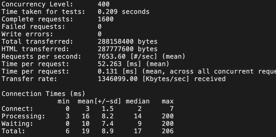This screenshot has height=137, width=276.
Task: Click the Transfer rate 1346099.00 value
Action: [118, 79]
